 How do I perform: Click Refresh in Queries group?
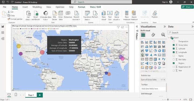click(95, 15)
